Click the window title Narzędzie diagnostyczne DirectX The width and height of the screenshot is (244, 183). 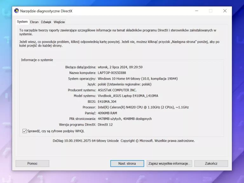(x=46, y=11)
